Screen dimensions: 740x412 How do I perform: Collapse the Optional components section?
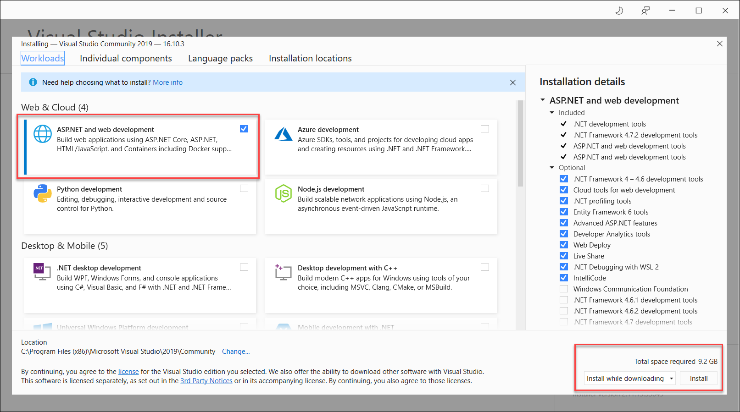pyautogui.click(x=552, y=168)
